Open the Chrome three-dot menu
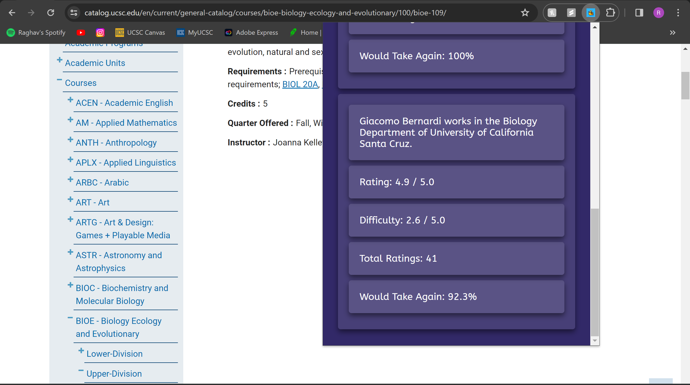The height and width of the screenshot is (385, 690). (678, 13)
